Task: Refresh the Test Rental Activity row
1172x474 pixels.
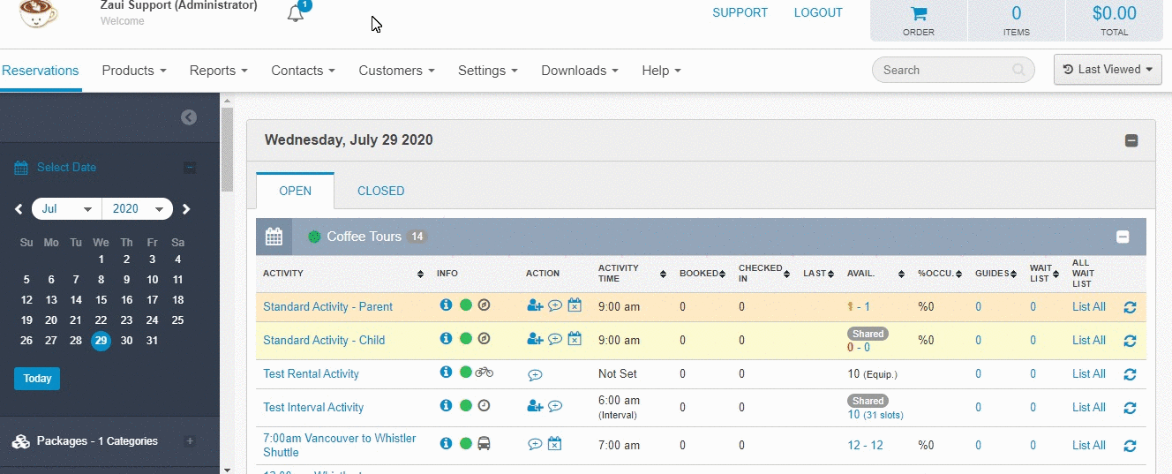Action: (x=1130, y=374)
